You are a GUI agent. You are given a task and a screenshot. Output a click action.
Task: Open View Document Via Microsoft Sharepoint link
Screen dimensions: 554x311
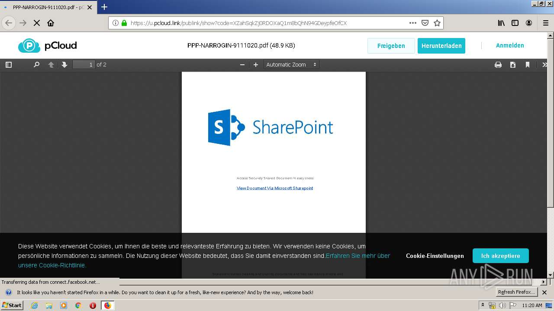point(275,188)
